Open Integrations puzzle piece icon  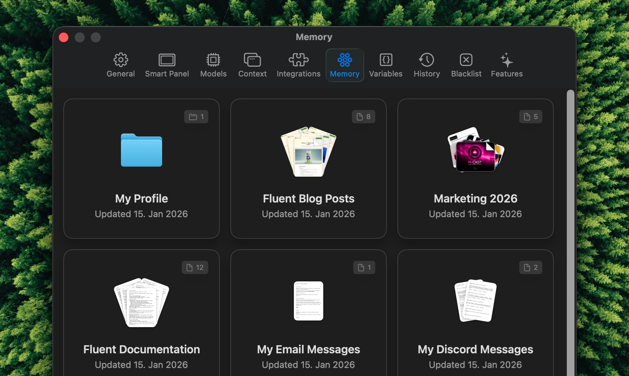tap(298, 60)
